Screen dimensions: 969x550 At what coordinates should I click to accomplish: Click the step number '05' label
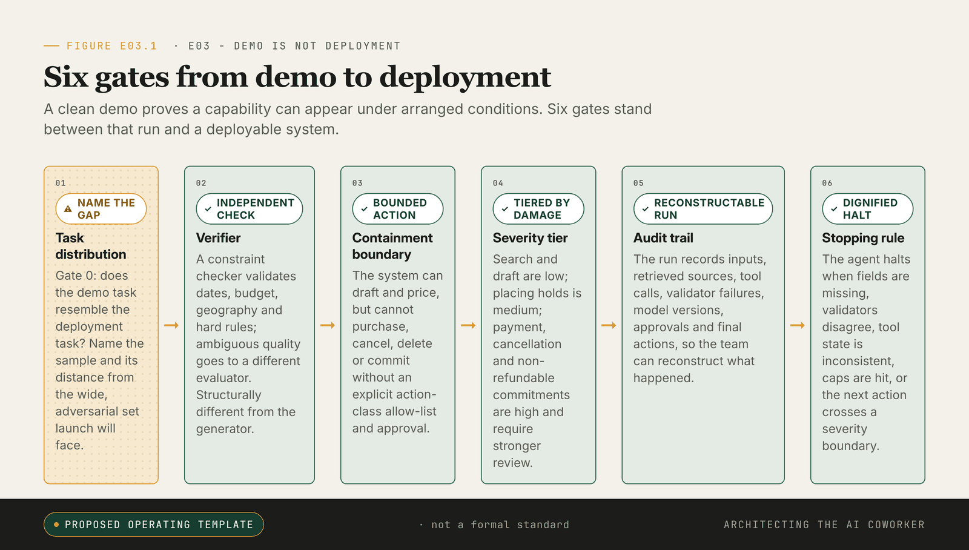tap(638, 183)
